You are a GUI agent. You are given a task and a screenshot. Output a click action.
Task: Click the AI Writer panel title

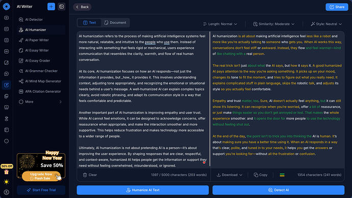pyautogui.click(x=24, y=7)
